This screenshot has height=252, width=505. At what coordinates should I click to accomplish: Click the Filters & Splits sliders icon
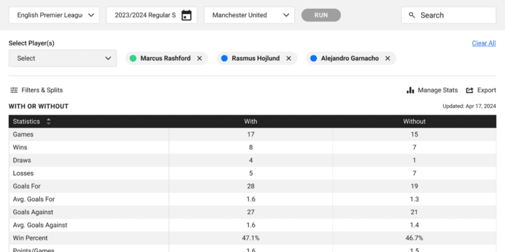14,90
